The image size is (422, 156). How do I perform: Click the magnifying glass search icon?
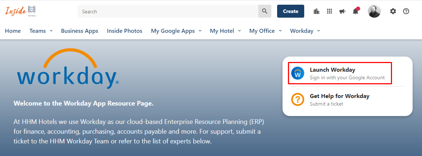265,11
